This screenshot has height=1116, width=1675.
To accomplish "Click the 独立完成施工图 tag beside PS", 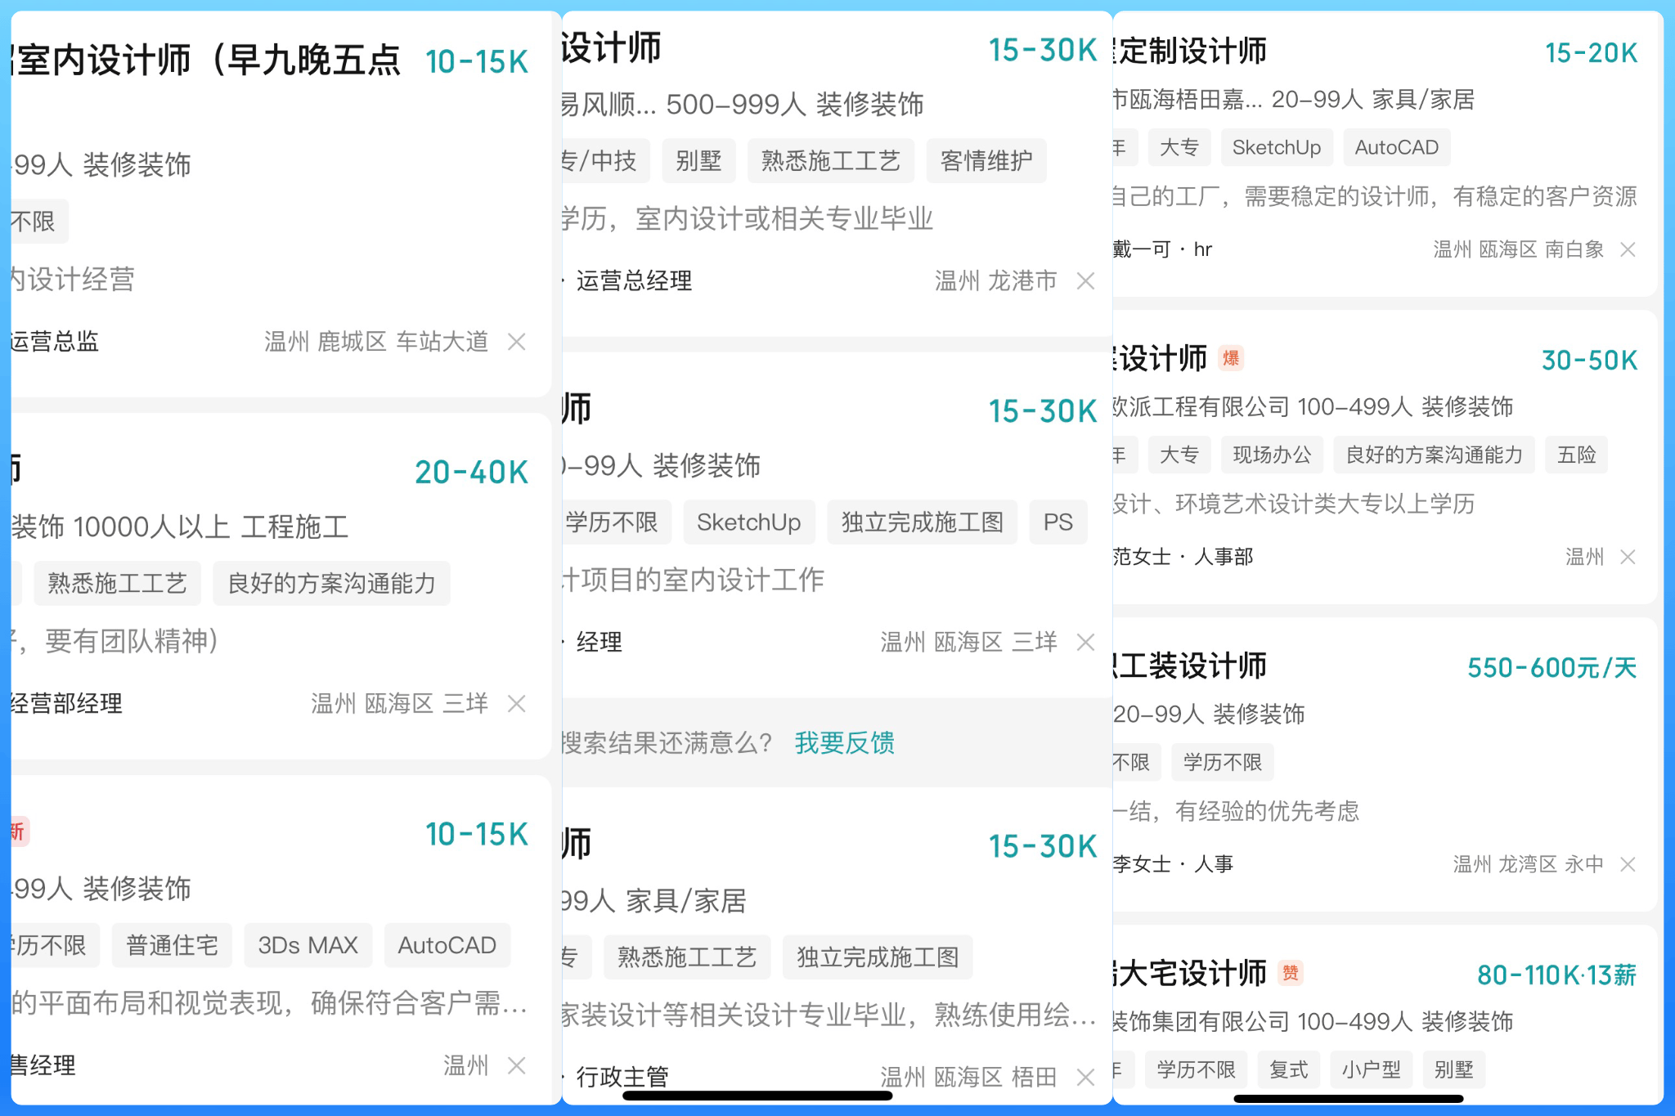I will (x=922, y=522).
